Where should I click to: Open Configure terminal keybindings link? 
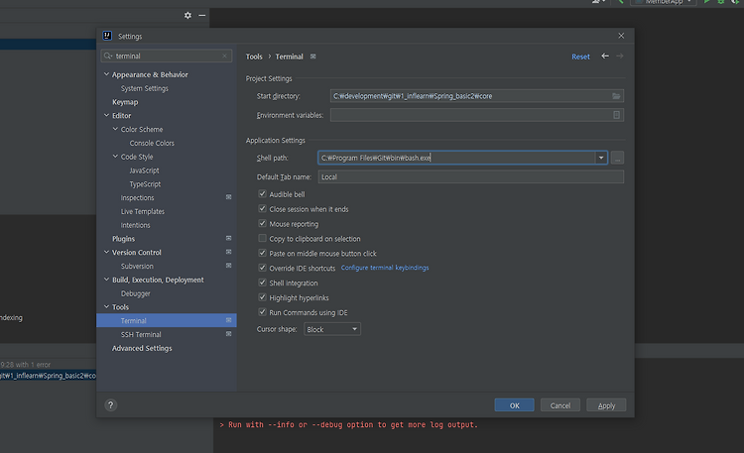coord(385,268)
